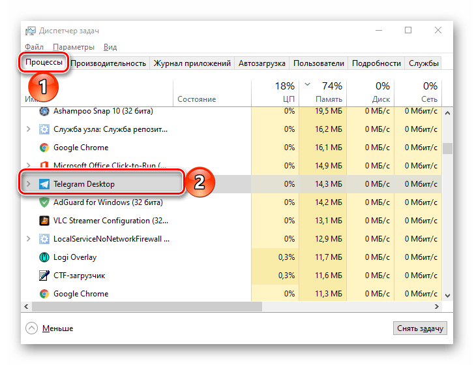Image resolution: width=474 pixels, height=365 pixels.
Task: Open the Параметры menu
Action: (x=74, y=47)
